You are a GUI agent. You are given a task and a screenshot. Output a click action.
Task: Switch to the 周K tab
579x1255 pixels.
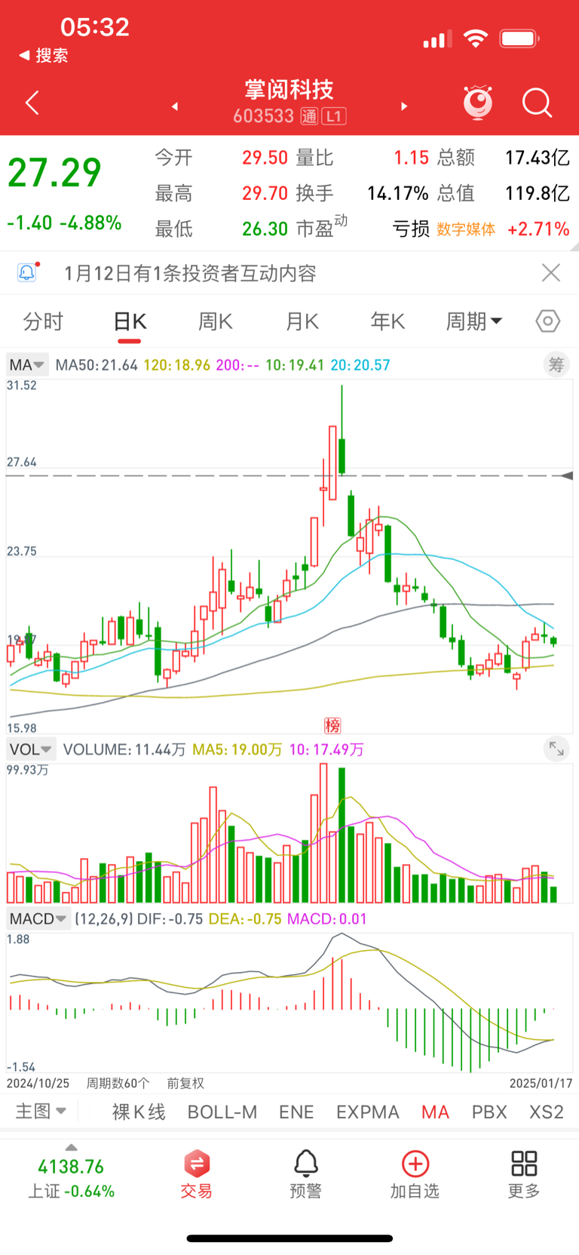pyautogui.click(x=216, y=321)
